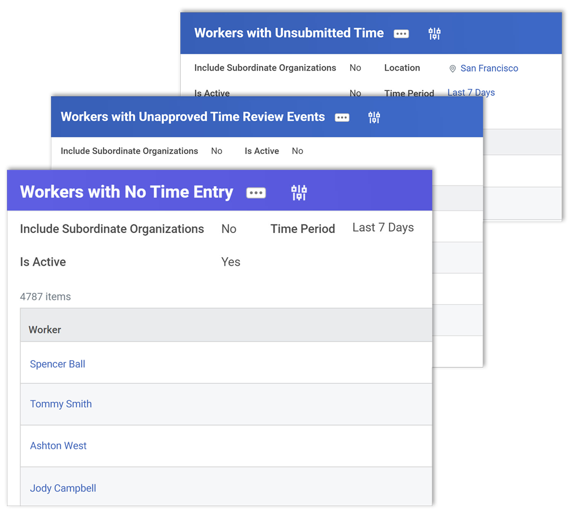The image size is (572, 513).
Task: Click Include Subordinate Organizations label in Unapproved Time Review
Action: point(129,151)
